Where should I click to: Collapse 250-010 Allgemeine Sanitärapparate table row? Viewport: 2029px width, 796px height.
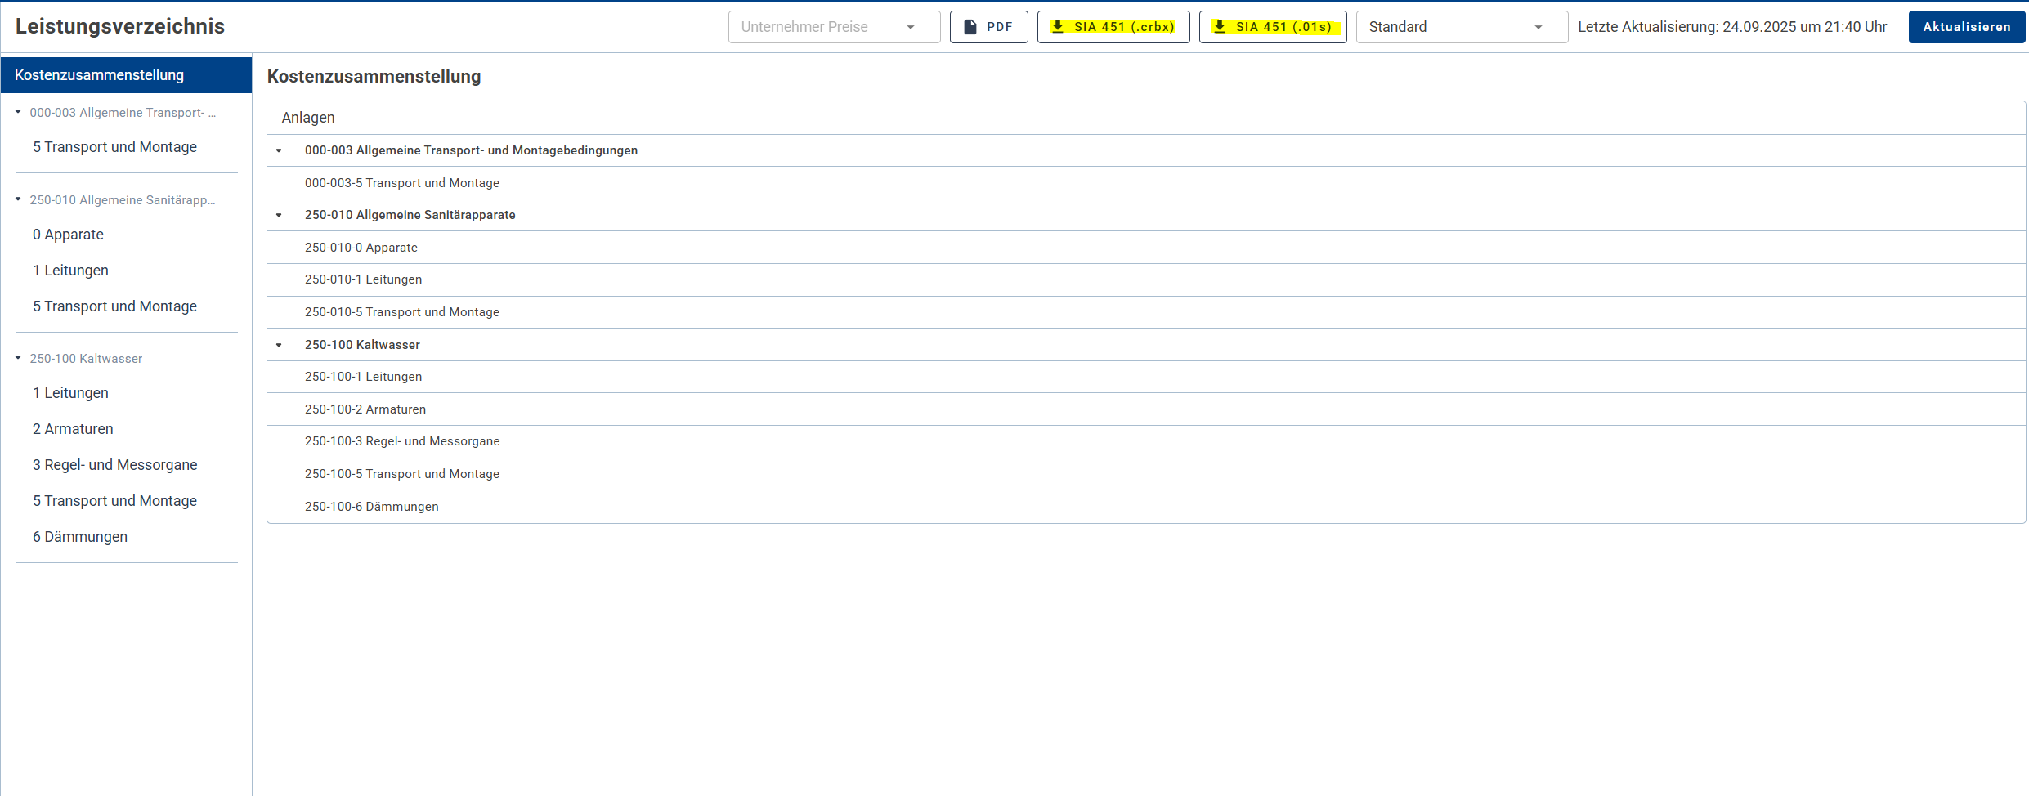(279, 215)
